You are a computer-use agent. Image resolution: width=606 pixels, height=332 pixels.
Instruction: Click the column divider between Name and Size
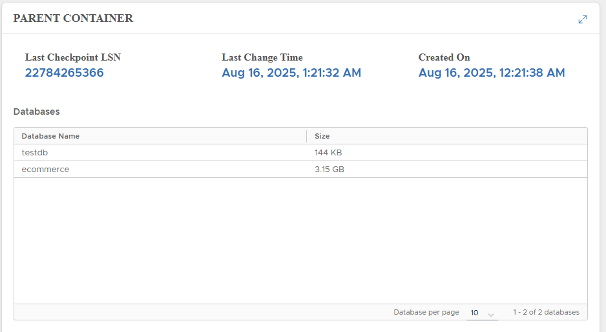coord(306,136)
